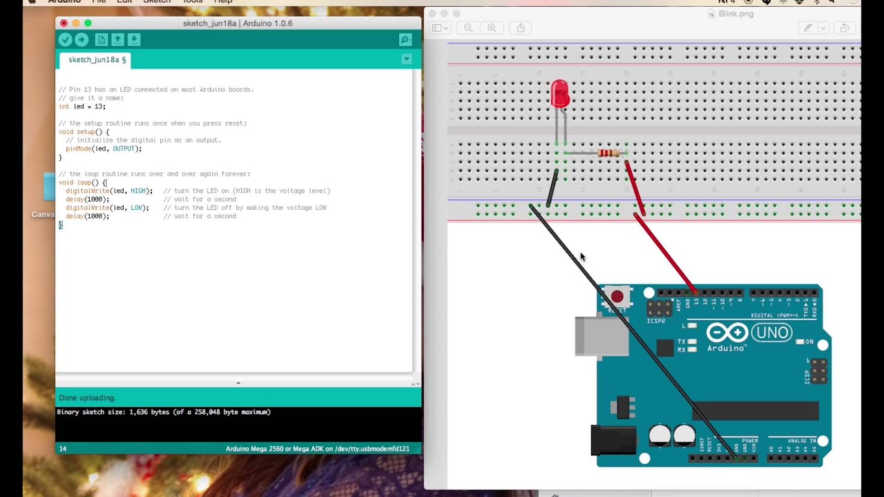
Task: Click the 'Arduino Mega 2560 or Mega ADK' board text
Action: tap(318, 449)
